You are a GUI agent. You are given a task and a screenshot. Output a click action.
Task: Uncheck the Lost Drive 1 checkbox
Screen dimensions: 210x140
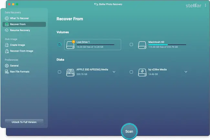(x=59, y=45)
